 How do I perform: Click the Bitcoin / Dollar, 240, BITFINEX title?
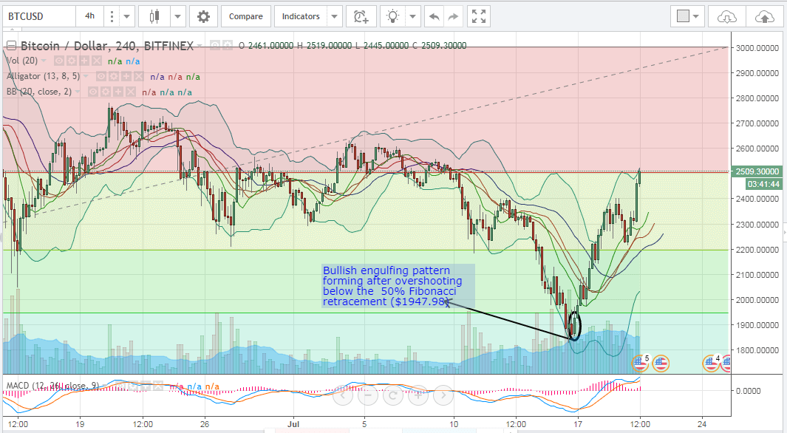pyautogui.click(x=107, y=46)
